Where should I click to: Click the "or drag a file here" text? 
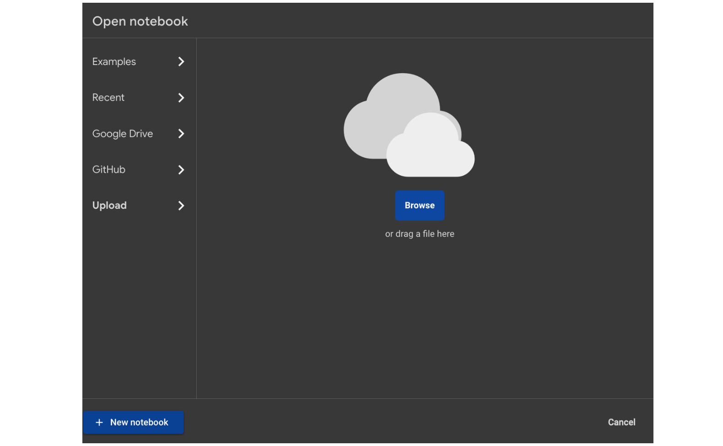point(420,234)
